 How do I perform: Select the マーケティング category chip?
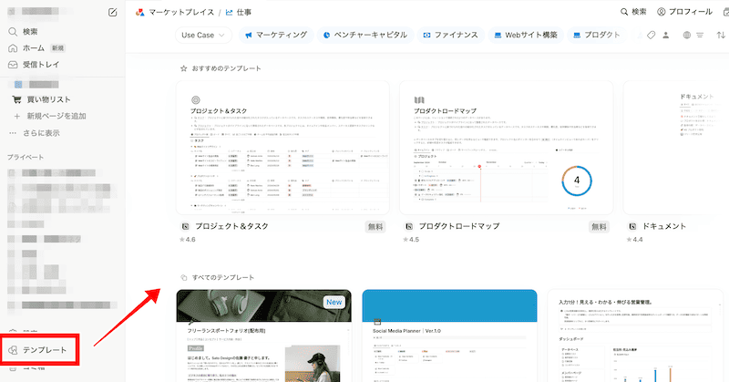point(275,36)
